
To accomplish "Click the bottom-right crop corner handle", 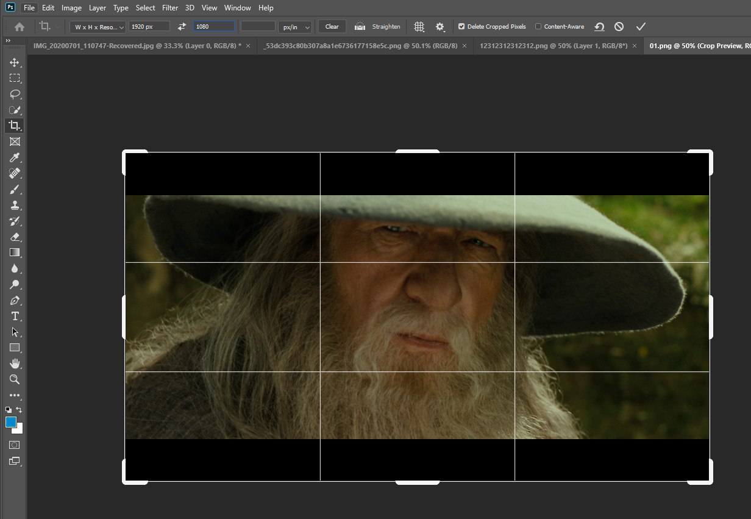I will (x=710, y=482).
